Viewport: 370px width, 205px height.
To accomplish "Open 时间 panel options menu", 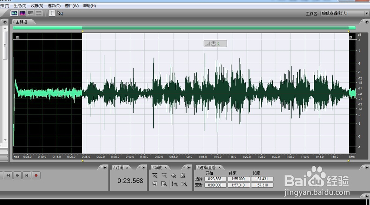I will pos(144,167).
